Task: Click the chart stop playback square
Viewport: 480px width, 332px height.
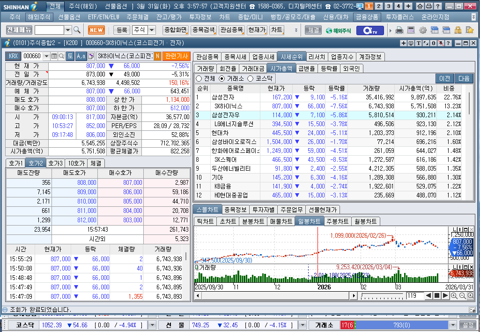Action: pyautogui.click(x=437, y=295)
